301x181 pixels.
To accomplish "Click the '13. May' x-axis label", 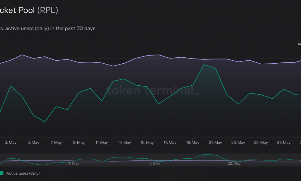I will click(124, 142).
